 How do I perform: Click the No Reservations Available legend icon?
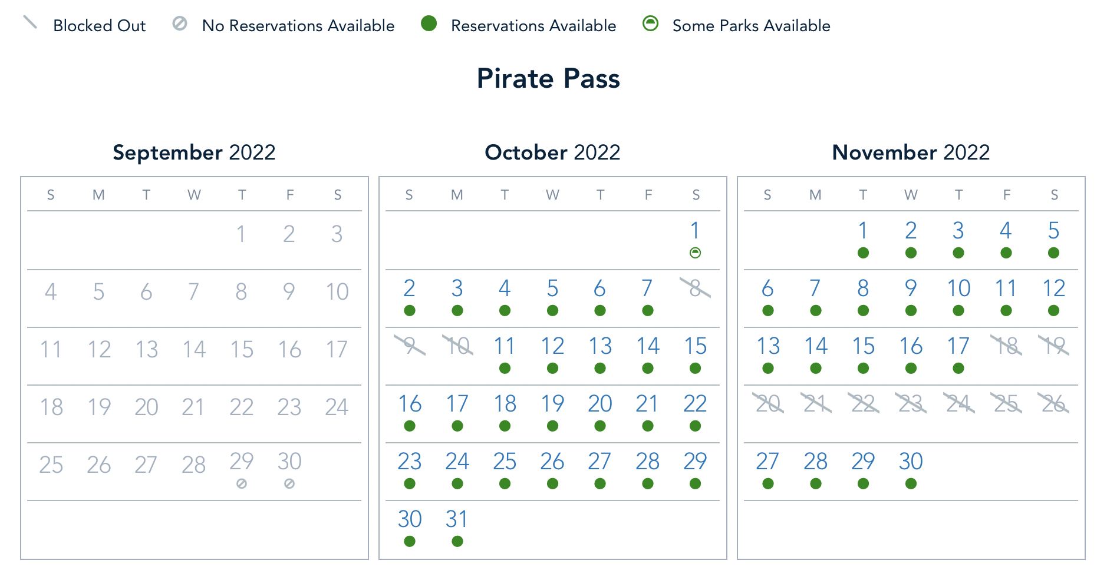tap(180, 24)
